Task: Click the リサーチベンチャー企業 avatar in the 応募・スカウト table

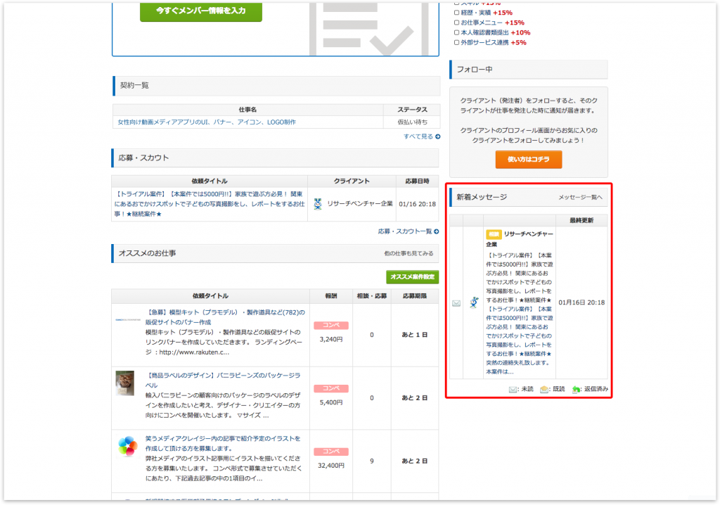Action: point(319,204)
